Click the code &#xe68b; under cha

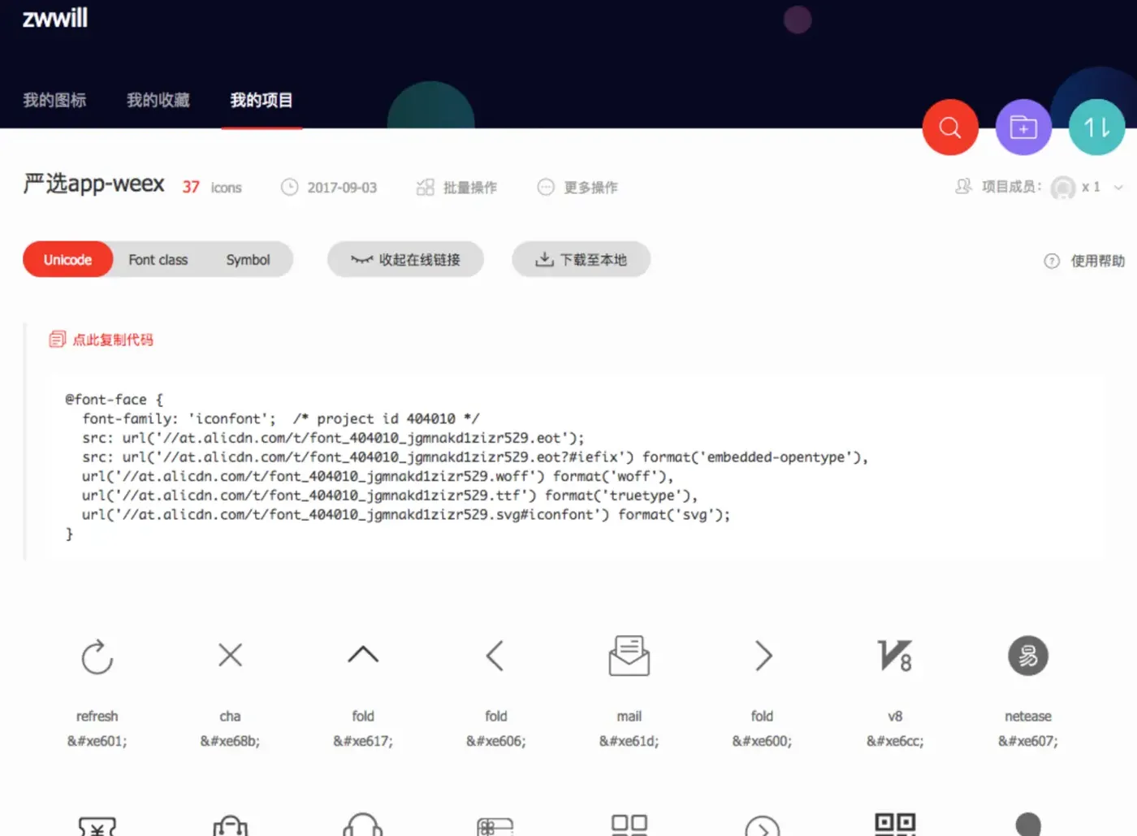point(230,741)
